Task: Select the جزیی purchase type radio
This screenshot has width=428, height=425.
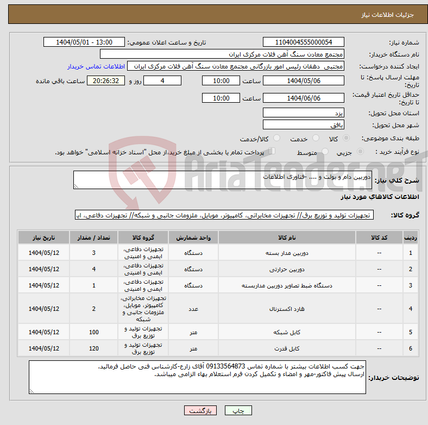Action: (360, 152)
